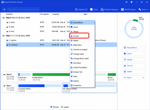Choose Hide in context menu
The image size is (150, 110).
pos(82,76)
